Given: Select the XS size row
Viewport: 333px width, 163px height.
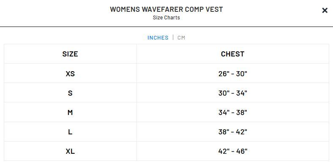Looking at the screenshot, I should [x=166, y=73].
